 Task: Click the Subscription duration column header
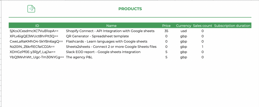(232, 26)
